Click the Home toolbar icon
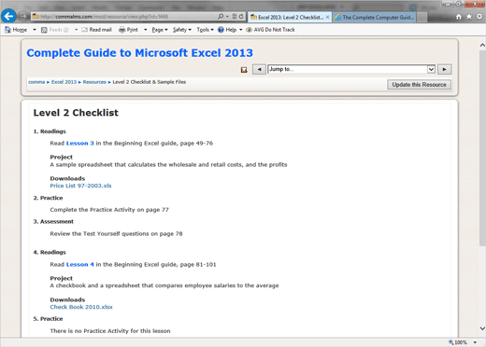Viewport: 486px width, 347px height. [x=7, y=30]
